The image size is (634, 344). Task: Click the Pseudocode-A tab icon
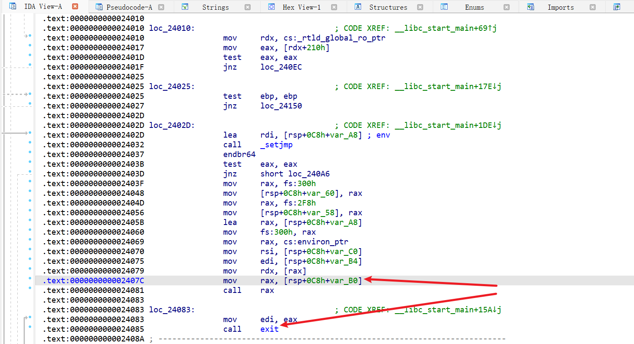[x=99, y=7]
